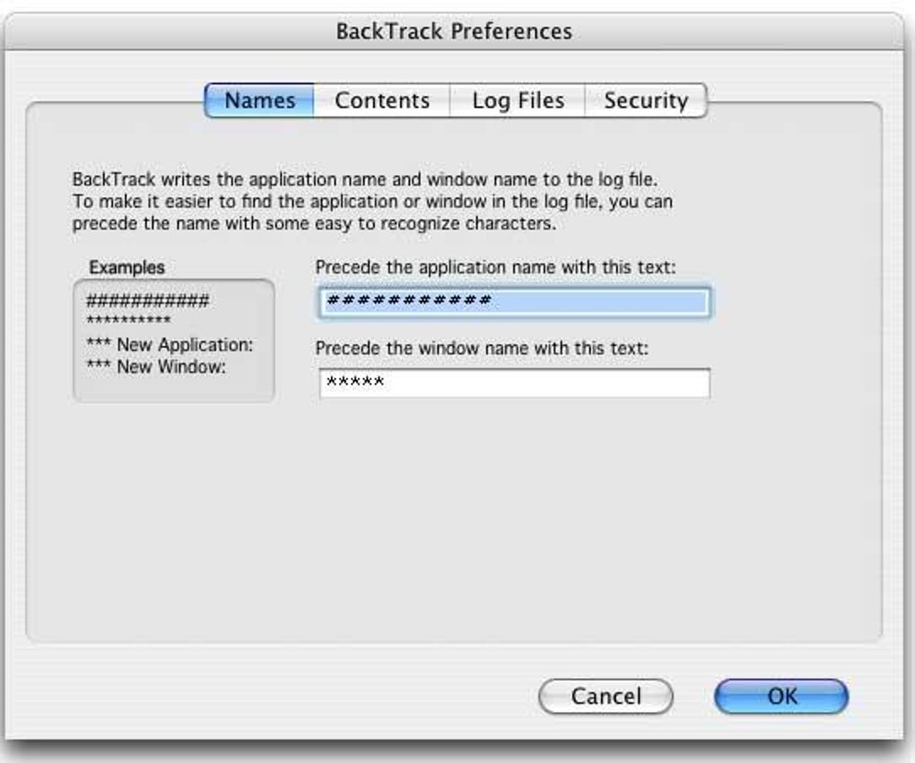The height and width of the screenshot is (763, 915).
Task: Switch to the Names tab
Action: tap(259, 100)
